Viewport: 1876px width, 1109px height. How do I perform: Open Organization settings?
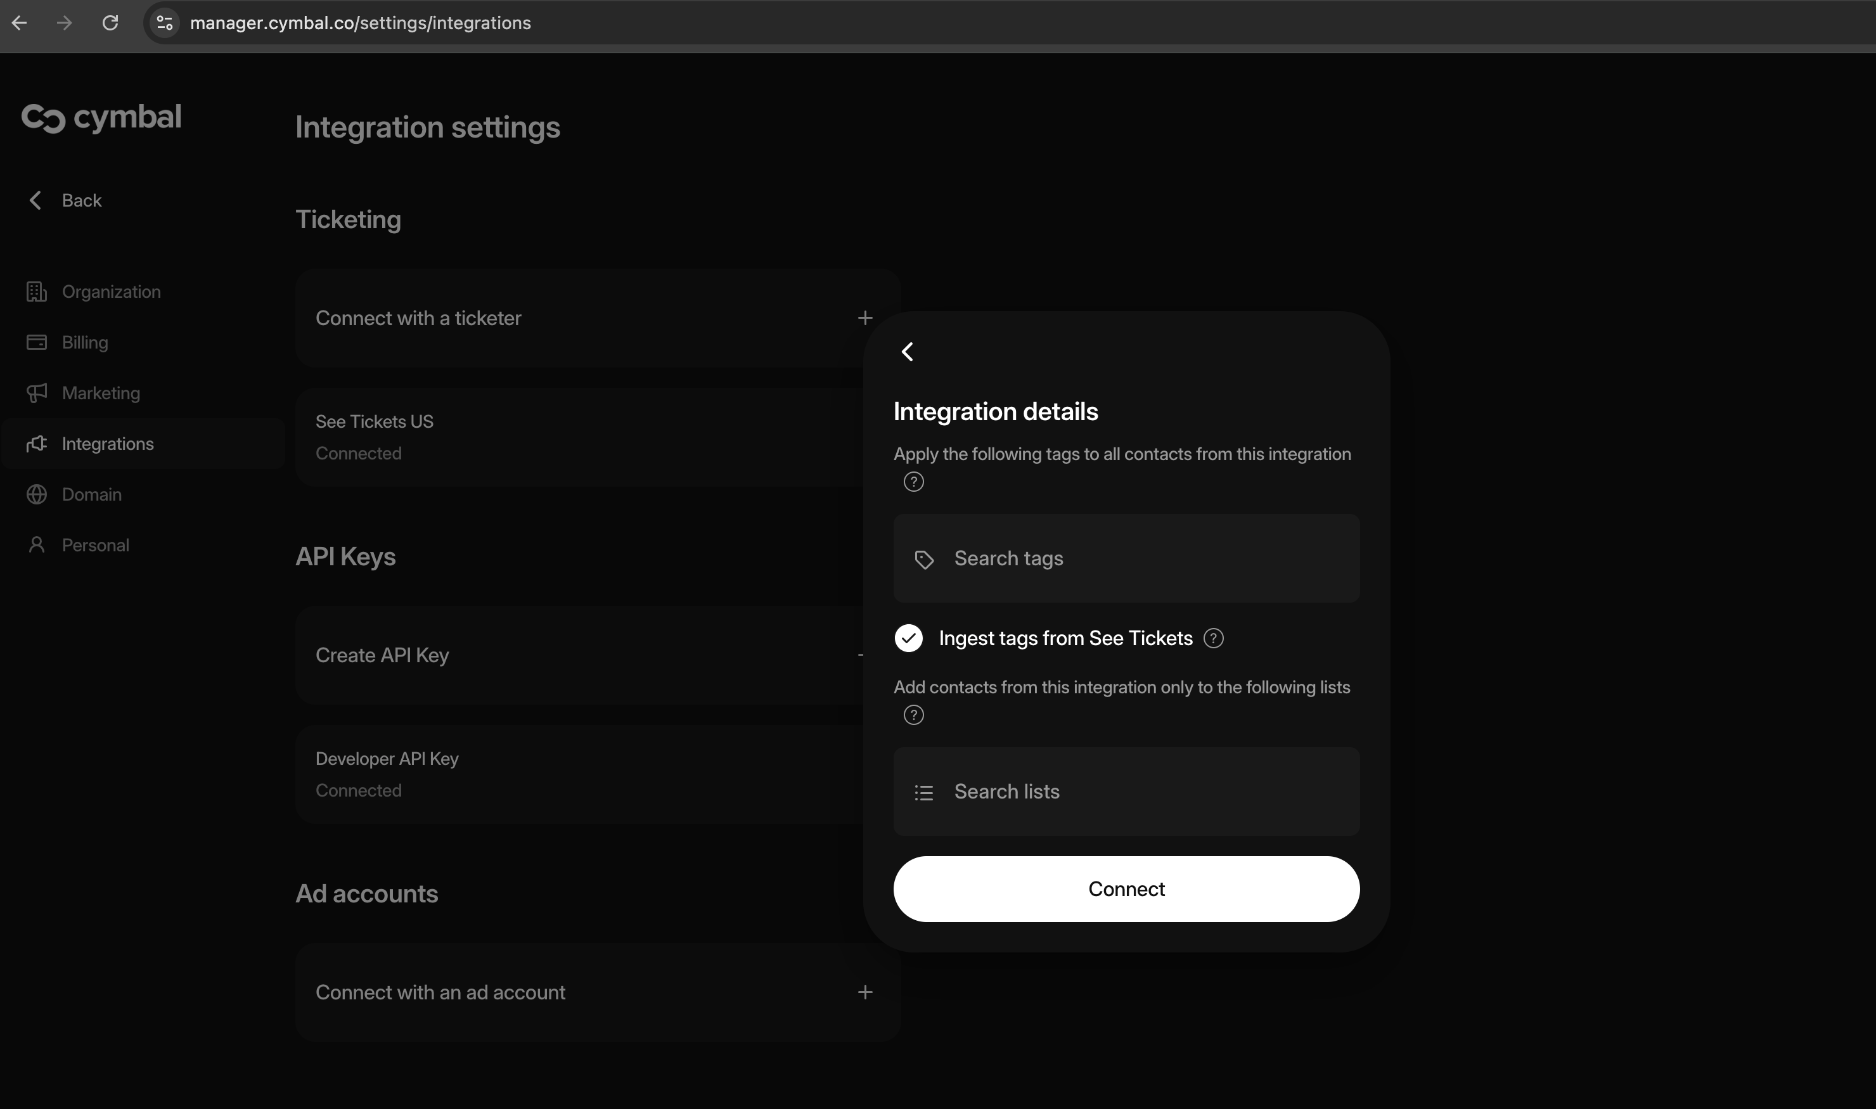coord(112,292)
